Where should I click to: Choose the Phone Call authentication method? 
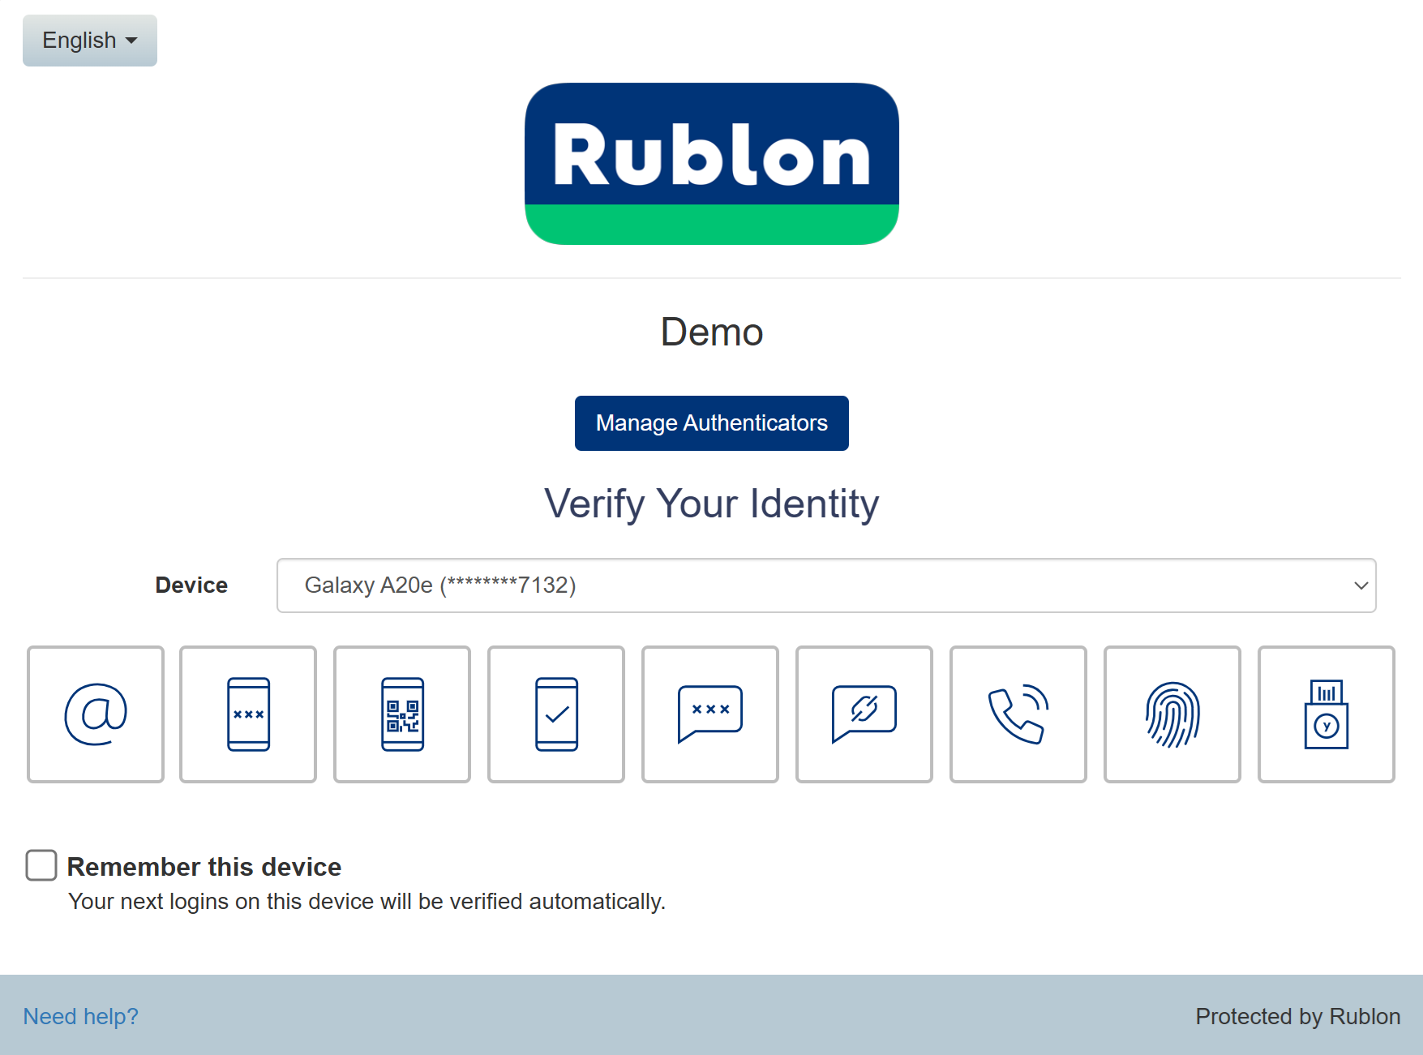click(1018, 714)
